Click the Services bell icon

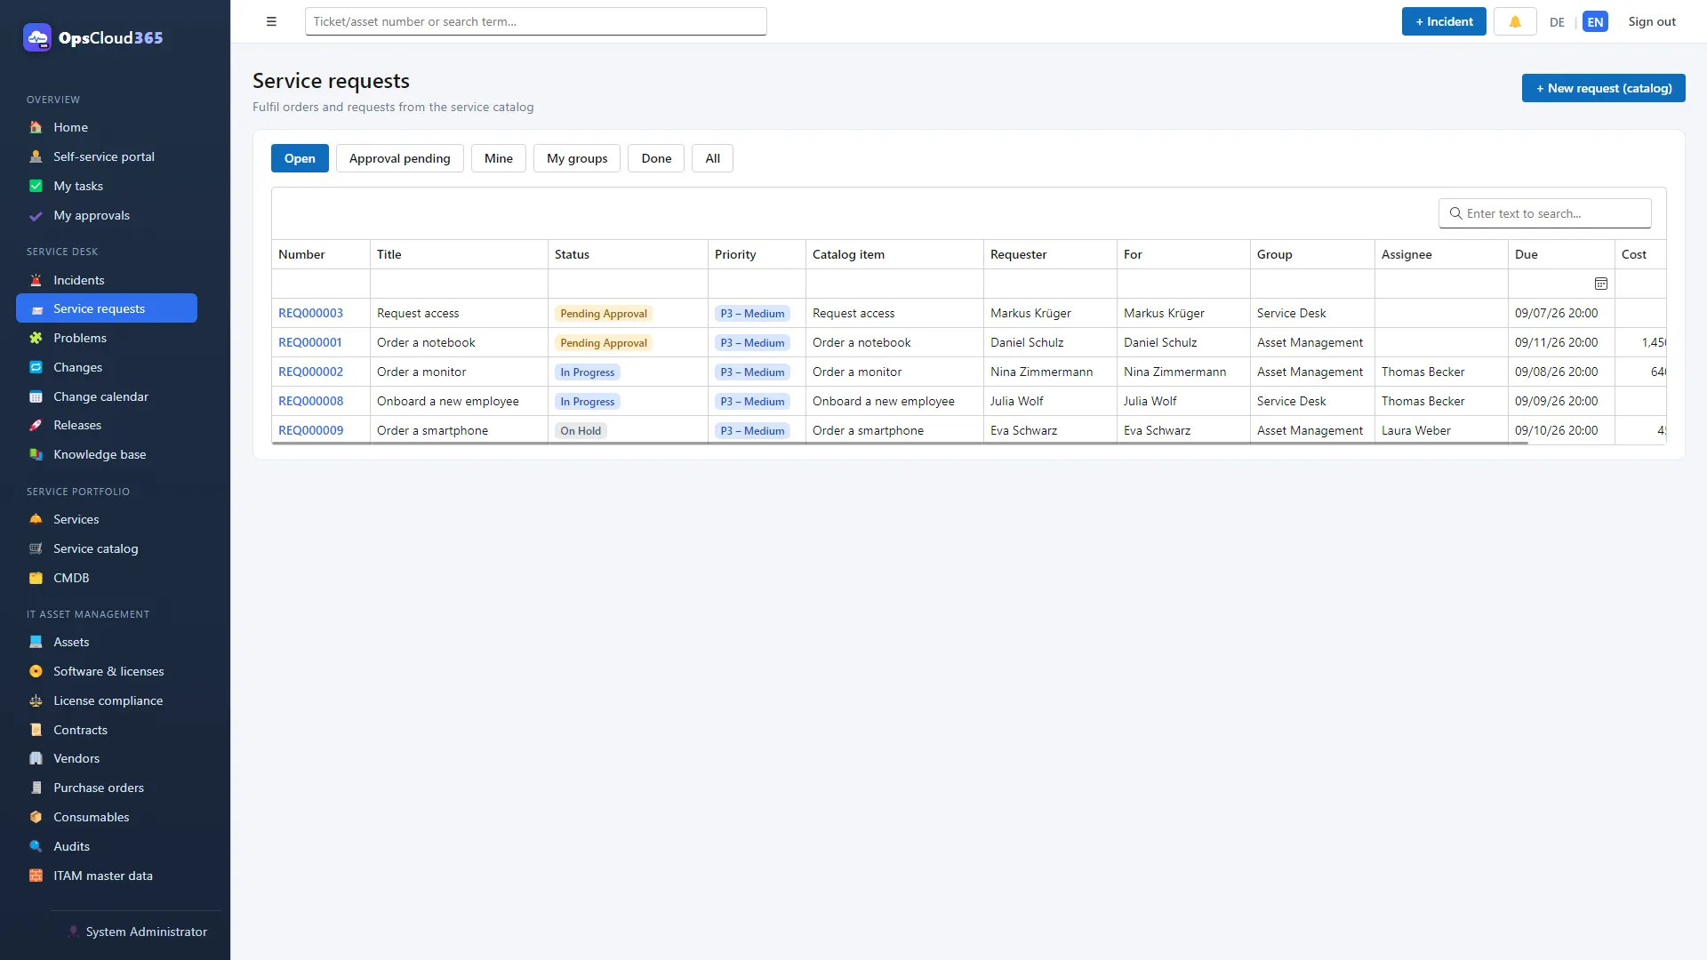[36, 519]
